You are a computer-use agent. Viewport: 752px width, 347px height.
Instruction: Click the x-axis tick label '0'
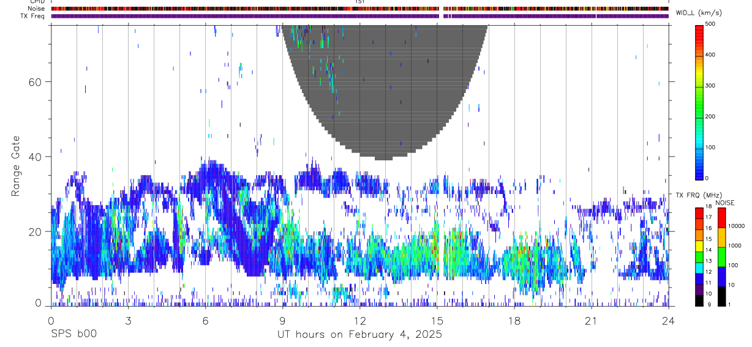pos(51,321)
